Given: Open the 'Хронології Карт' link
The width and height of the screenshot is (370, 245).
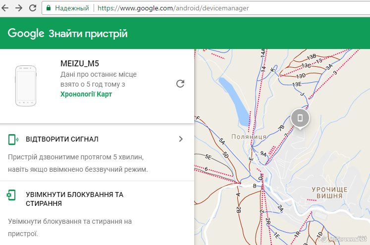Looking at the screenshot, I should click(x=86, y=94).
